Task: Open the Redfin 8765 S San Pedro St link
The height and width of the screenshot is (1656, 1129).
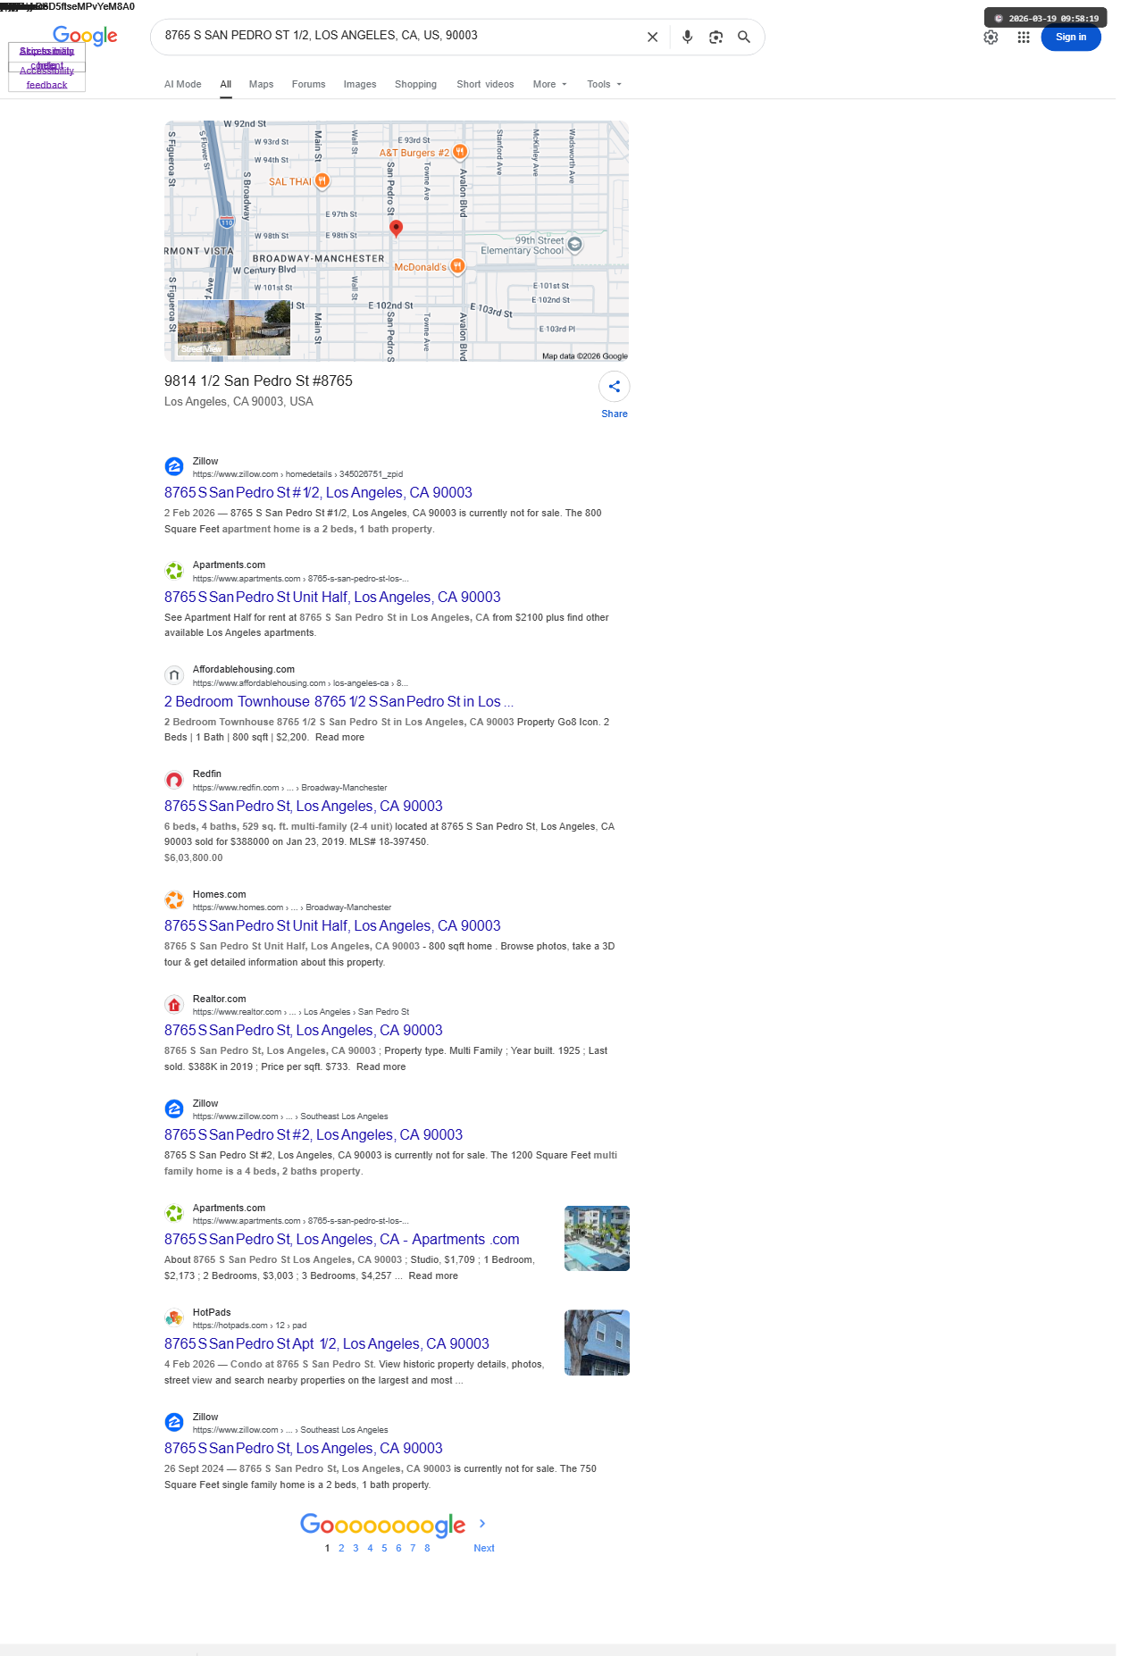Action: pyautogui.click(x=304, y=806)
